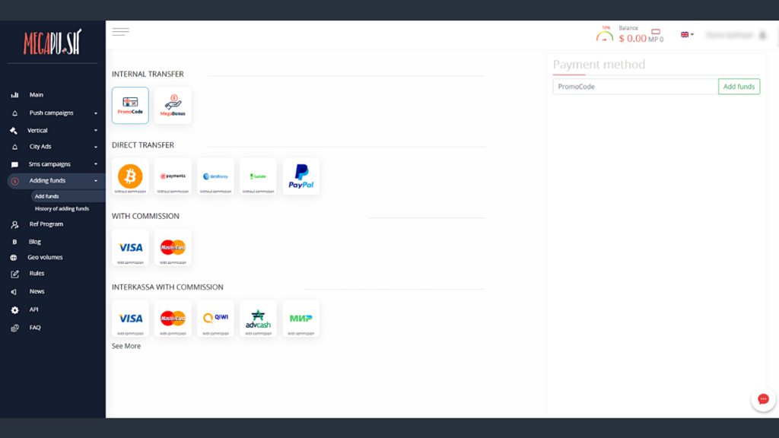Click the Ref Program link
The width and height of the screenshot is (779, 438).
46,224
